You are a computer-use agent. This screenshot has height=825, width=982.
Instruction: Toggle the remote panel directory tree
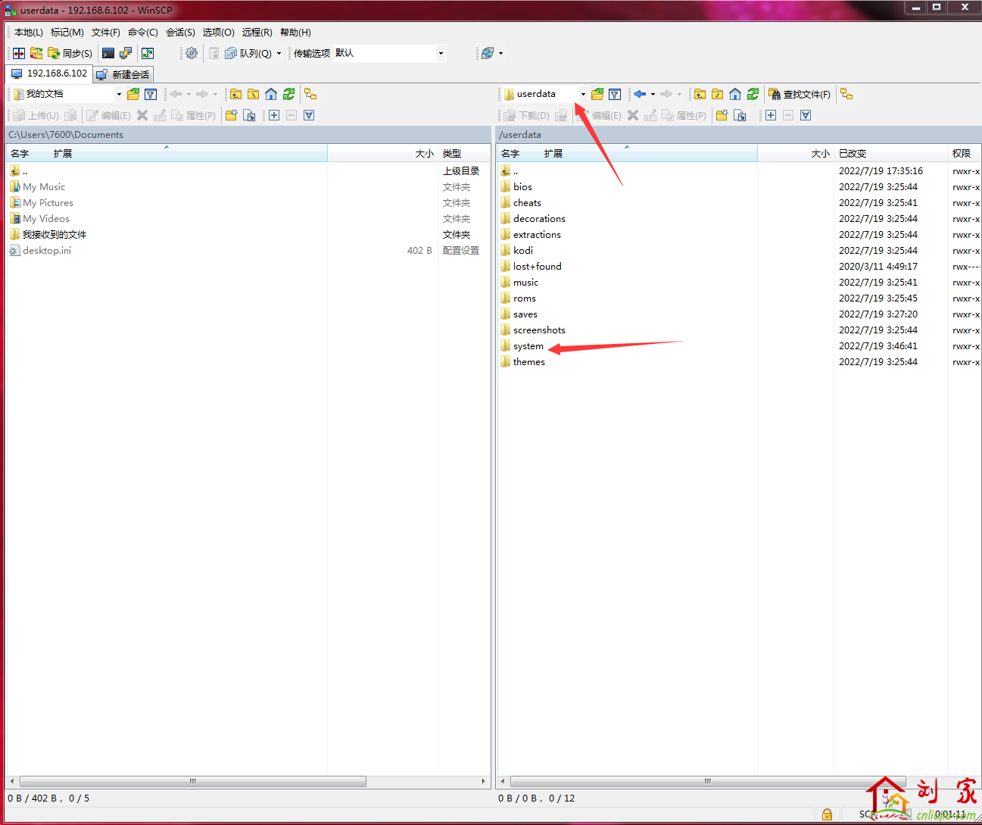click(x=846, y=94)
